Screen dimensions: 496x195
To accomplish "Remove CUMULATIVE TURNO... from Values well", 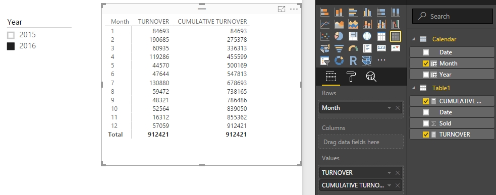I will pyautogui.click(x=398, y=185).
